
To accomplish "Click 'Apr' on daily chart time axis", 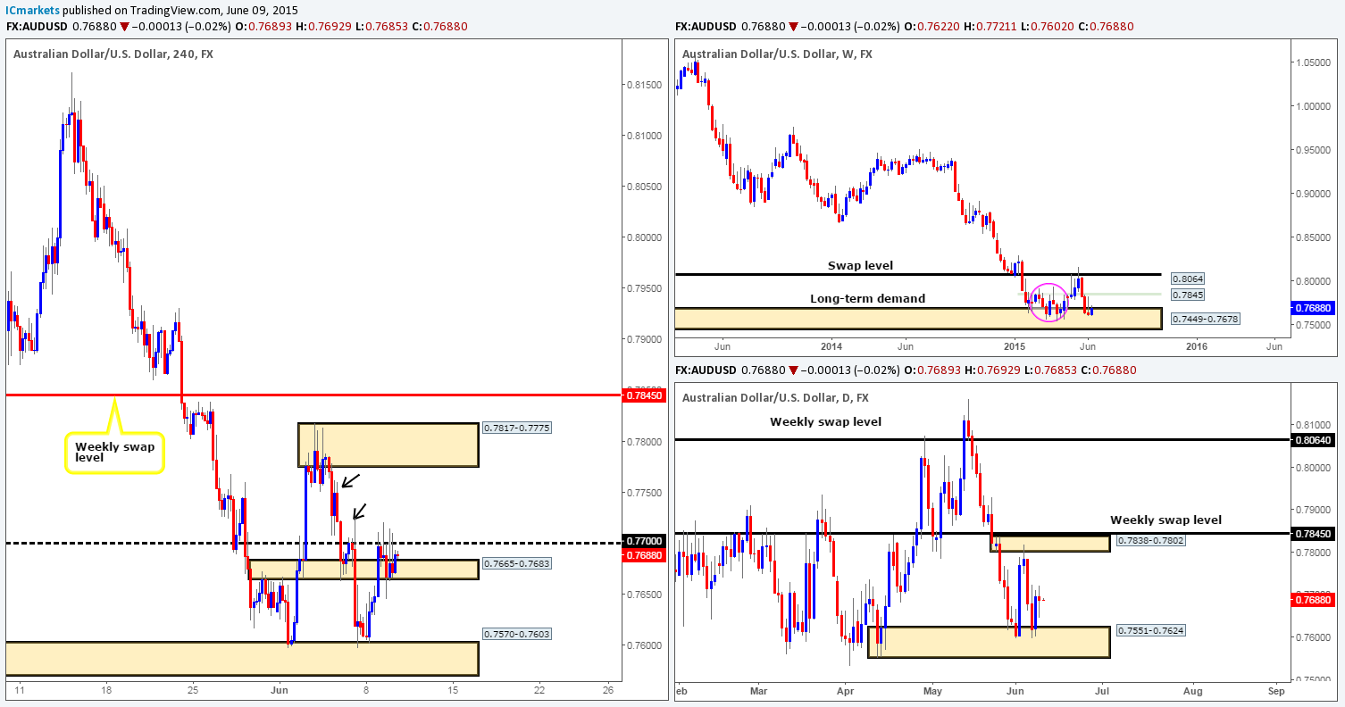I will tap(845, 690).
